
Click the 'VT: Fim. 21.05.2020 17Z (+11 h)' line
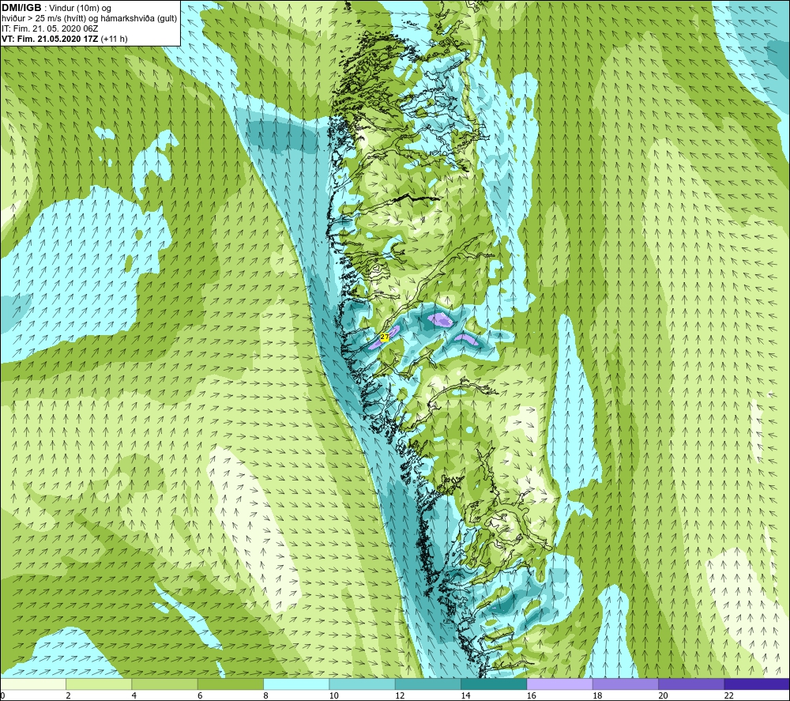(x=65, y=38)
